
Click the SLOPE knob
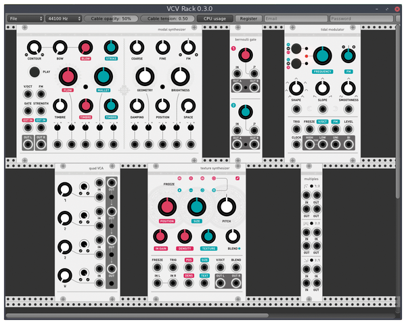click(x=322, y=88)
